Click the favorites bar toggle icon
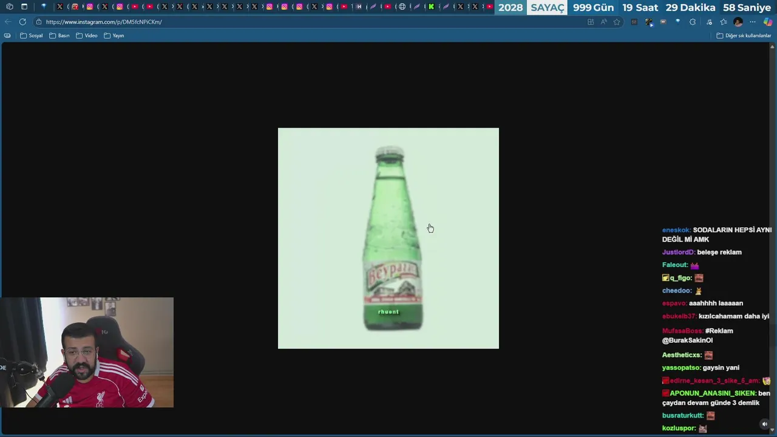The width and height of the screenshot is (777, 437). coord(7,36)
